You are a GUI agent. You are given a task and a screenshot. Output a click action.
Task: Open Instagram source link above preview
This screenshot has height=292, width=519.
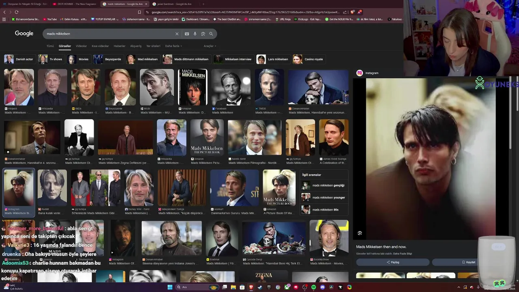pyautogui.click(x=368, y=73)
